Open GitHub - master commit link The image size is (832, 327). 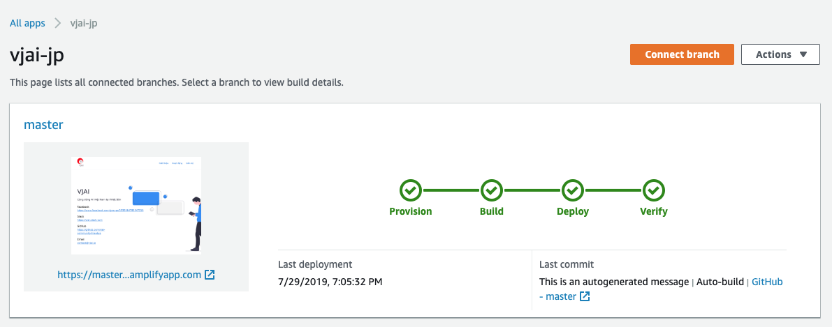tap(661, 289)
